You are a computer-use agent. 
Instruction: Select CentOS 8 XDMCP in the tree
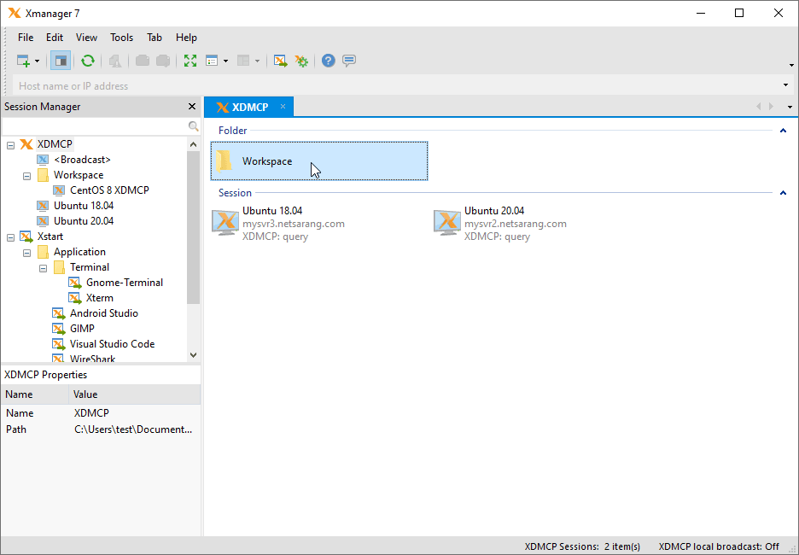(x=109, y=190)
